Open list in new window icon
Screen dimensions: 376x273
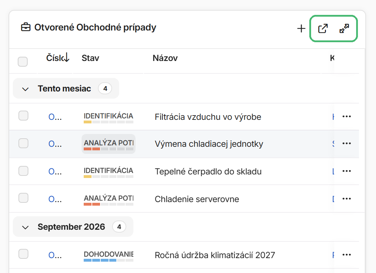tap(323, 28)
